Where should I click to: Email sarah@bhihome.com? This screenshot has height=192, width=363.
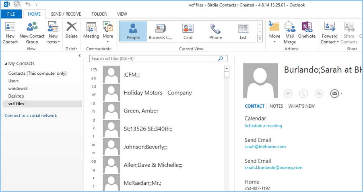[265, 147]
